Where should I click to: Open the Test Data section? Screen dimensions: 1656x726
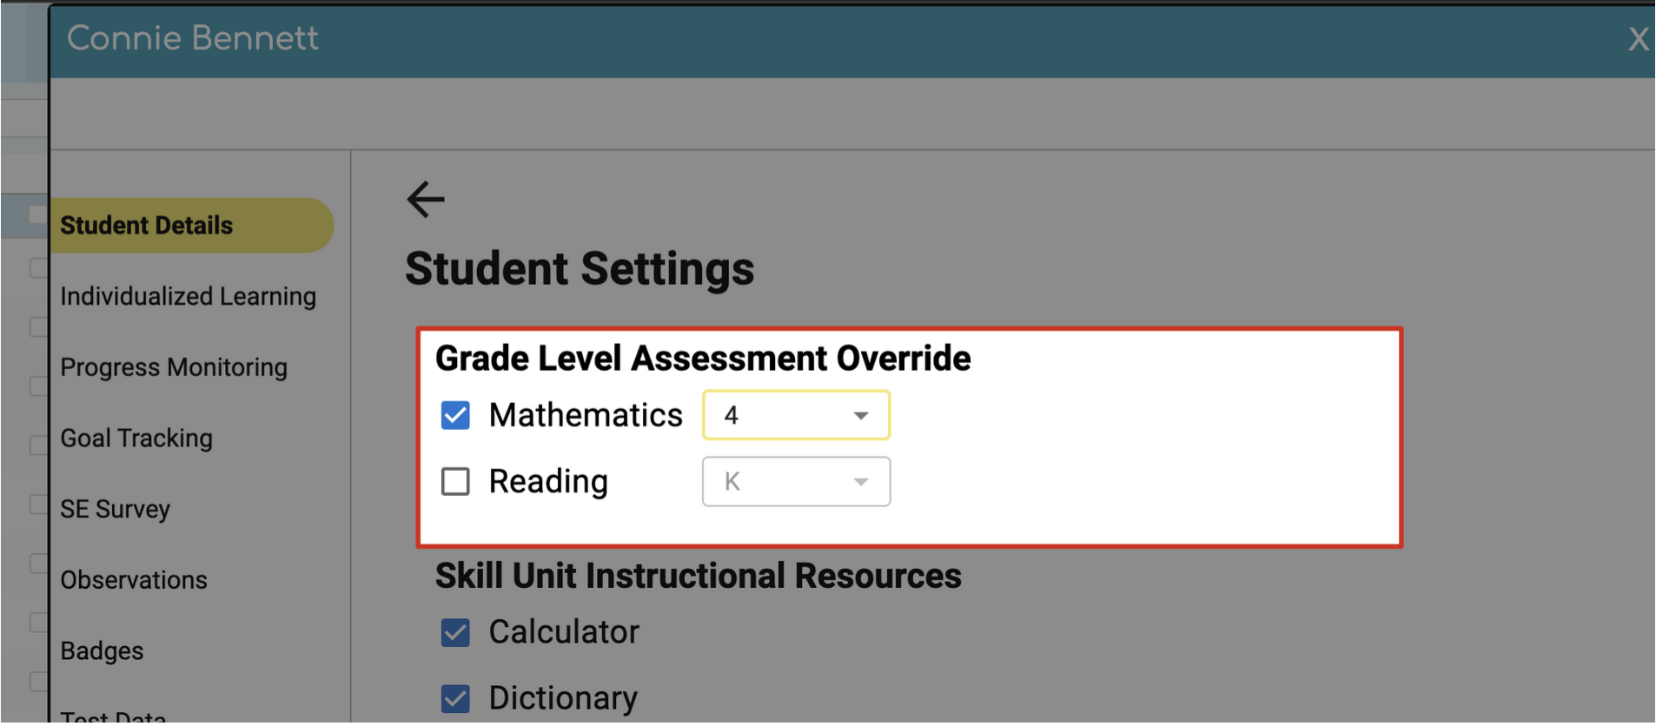113,716
